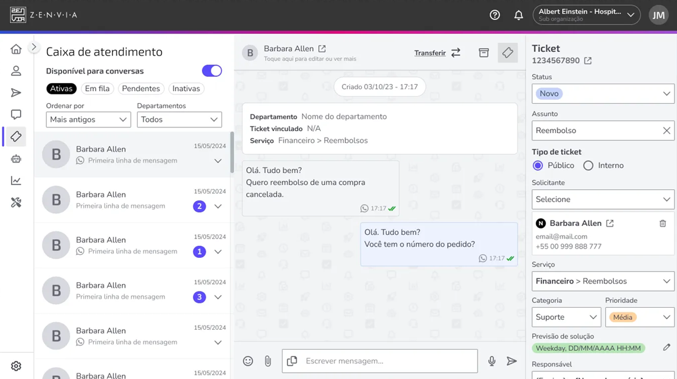Click the conversation list scrollbar
This screenshot has width=677, height=379.
tap(233, 152)
